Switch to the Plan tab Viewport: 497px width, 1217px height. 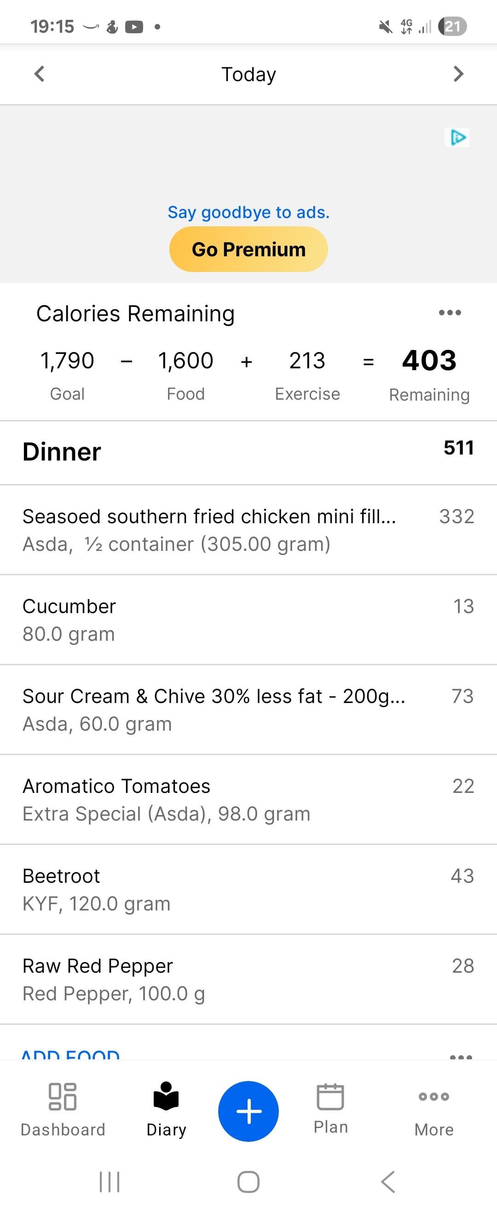pos(330,1108)
